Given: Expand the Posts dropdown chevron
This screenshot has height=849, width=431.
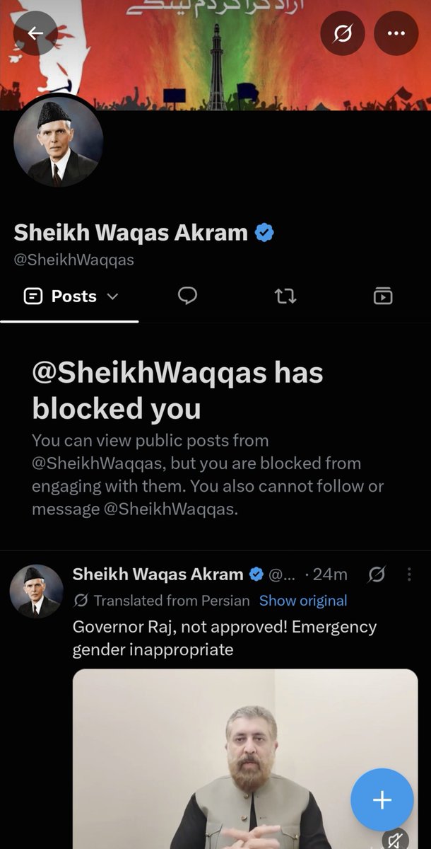Looking at the screenshot, I should pyautogui.click(x=112, y=296).
